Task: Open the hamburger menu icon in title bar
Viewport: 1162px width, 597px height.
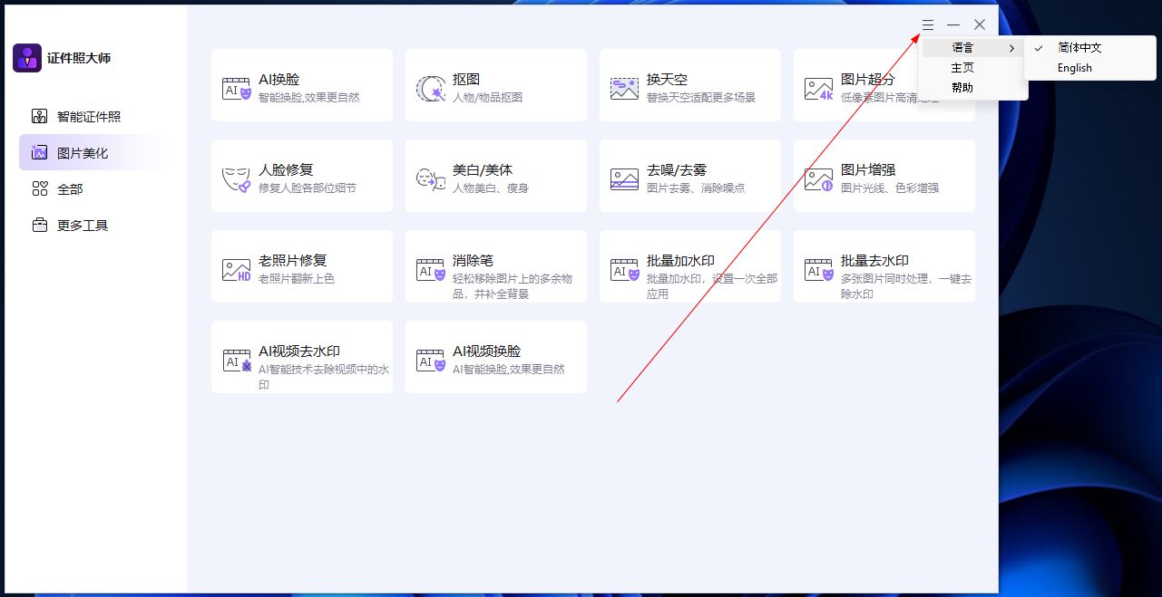Action: (x=928, y=24)
